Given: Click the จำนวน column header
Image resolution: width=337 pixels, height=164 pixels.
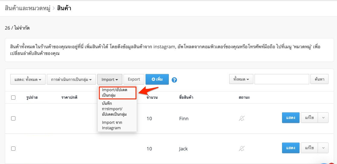Looking at the screenshot, I should pos(152,98).
